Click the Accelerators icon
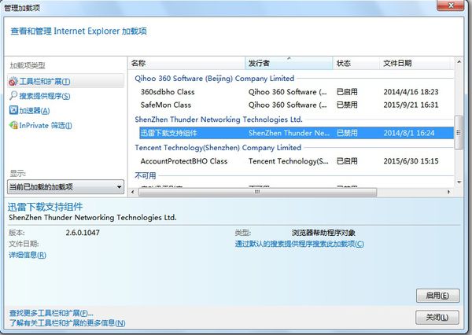 (13, 110)
